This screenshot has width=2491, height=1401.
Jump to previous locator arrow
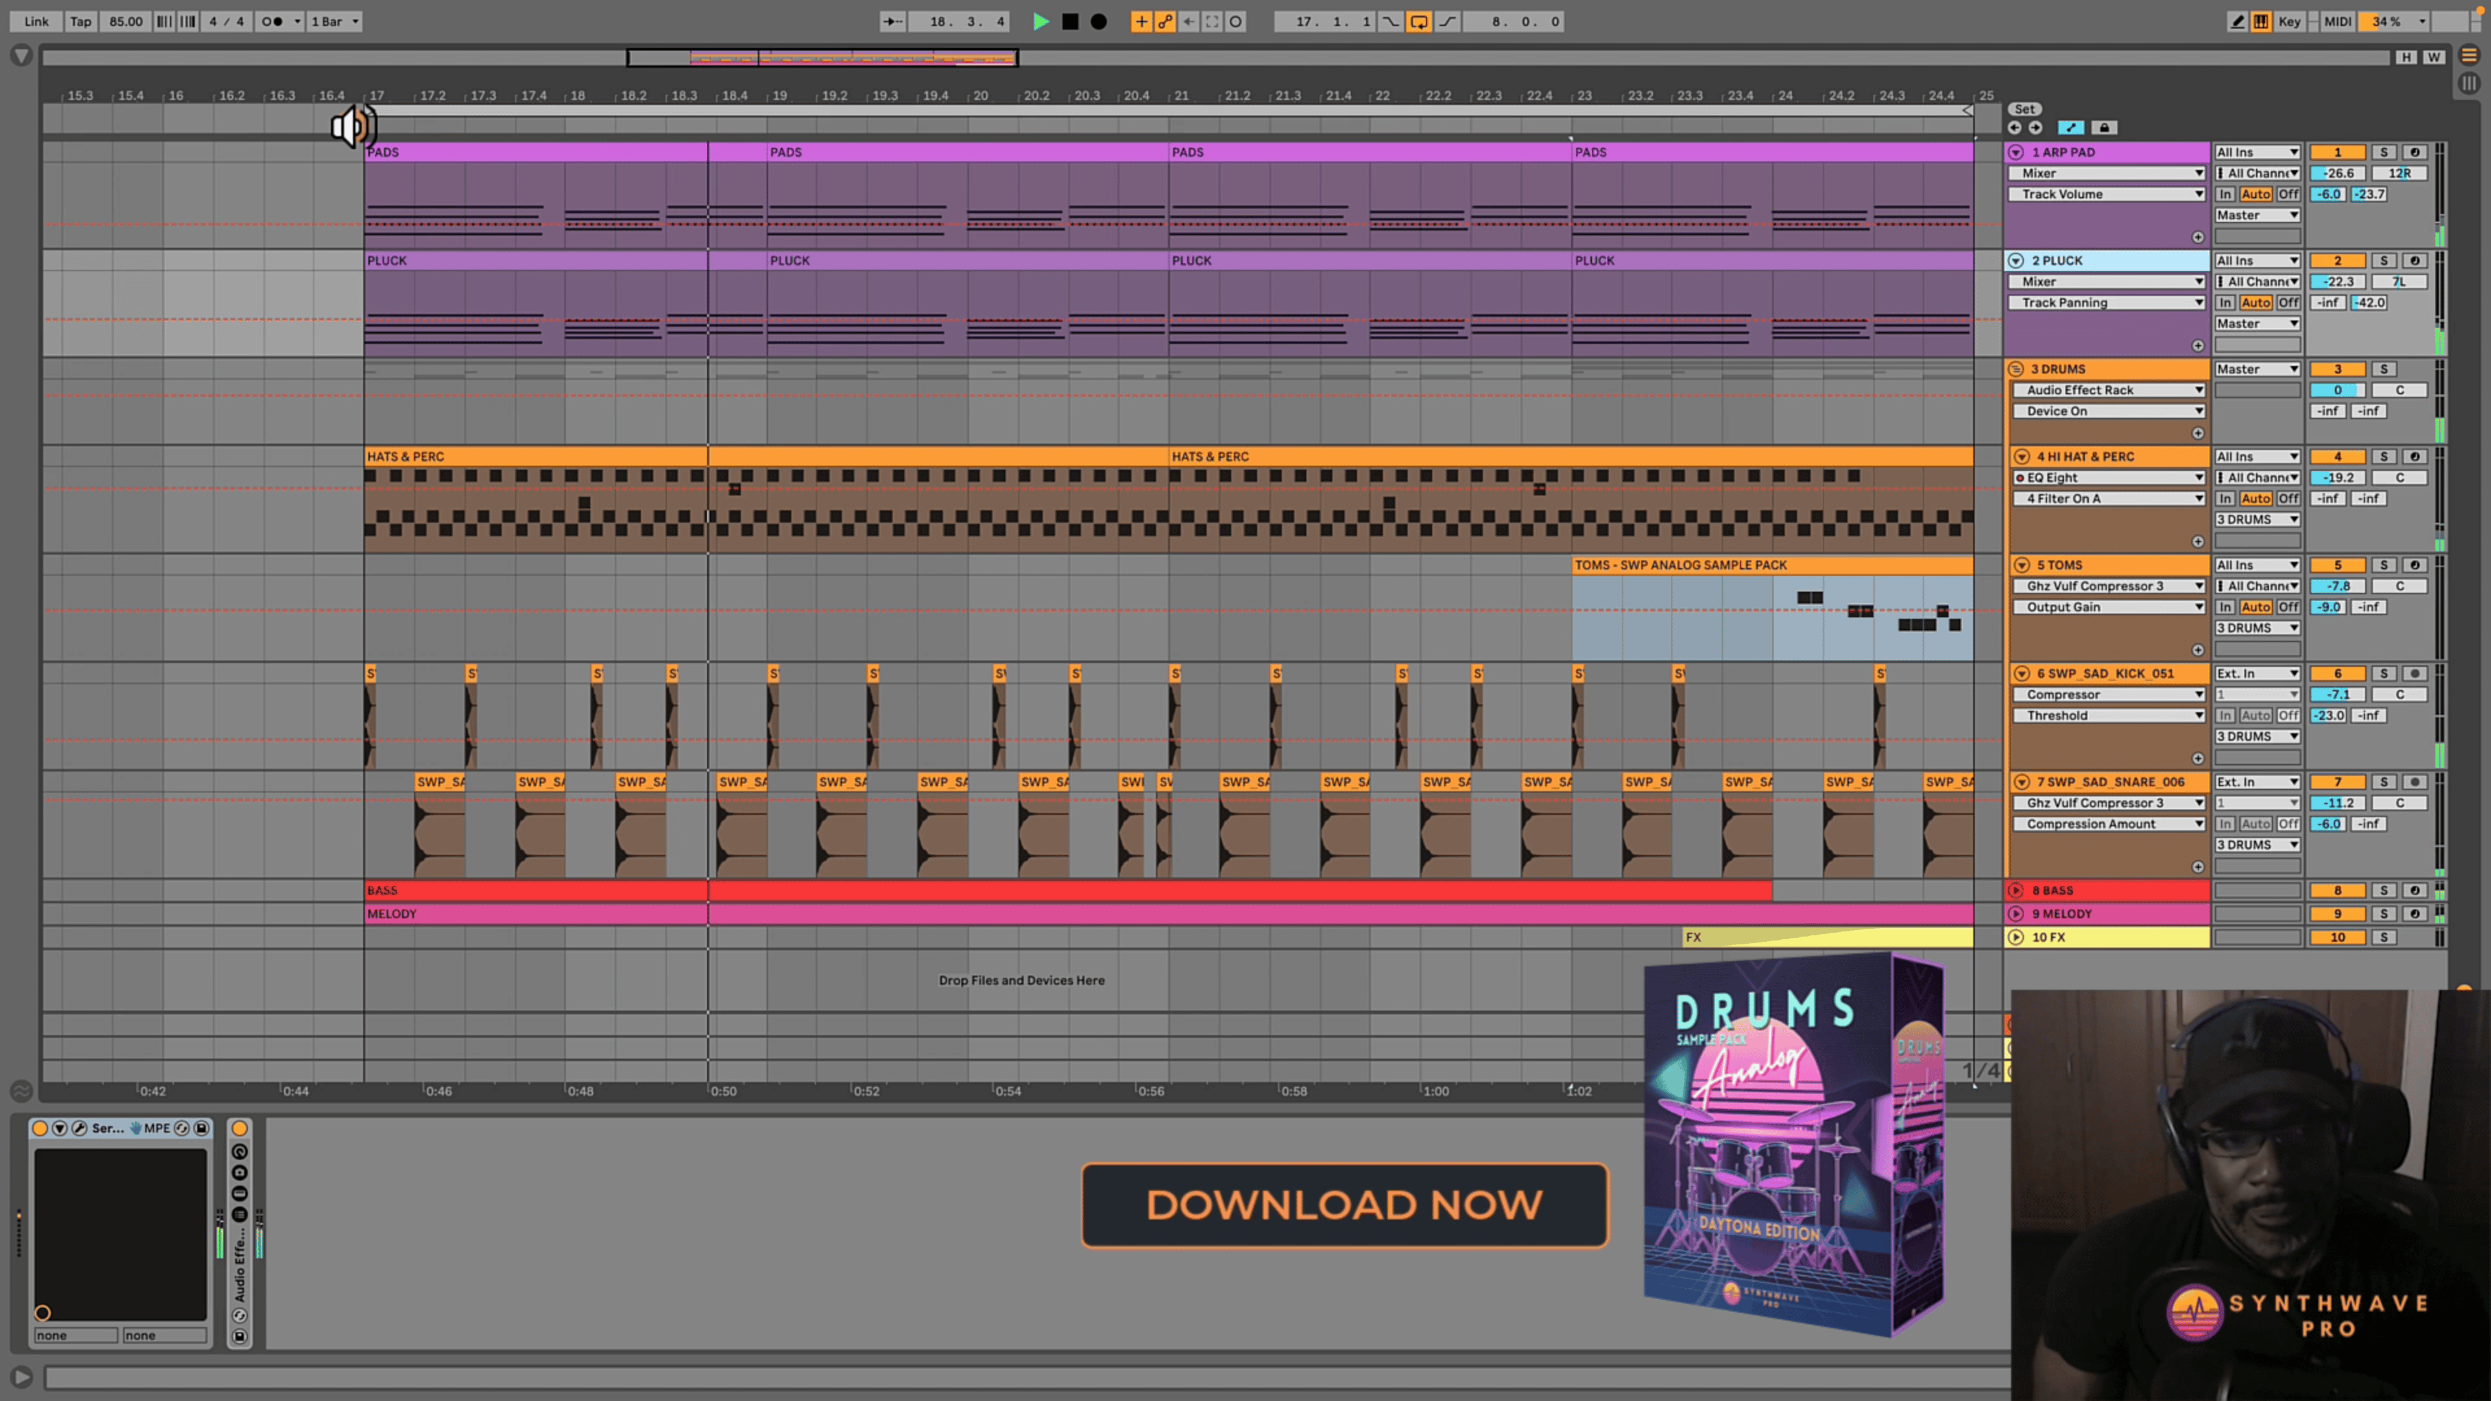2014,128
